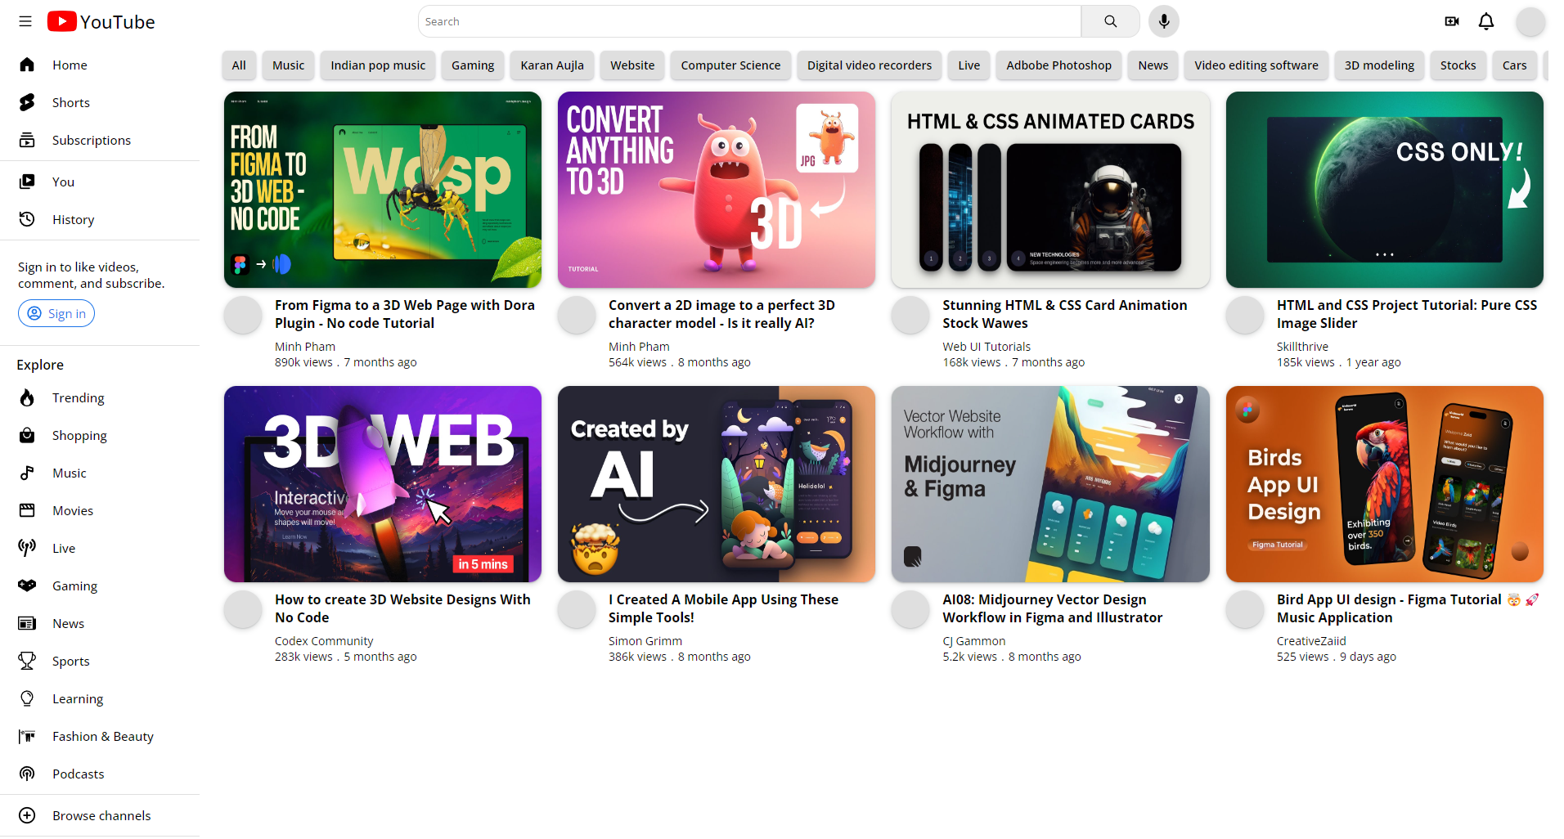Focus the Search input field

(749, 21)
